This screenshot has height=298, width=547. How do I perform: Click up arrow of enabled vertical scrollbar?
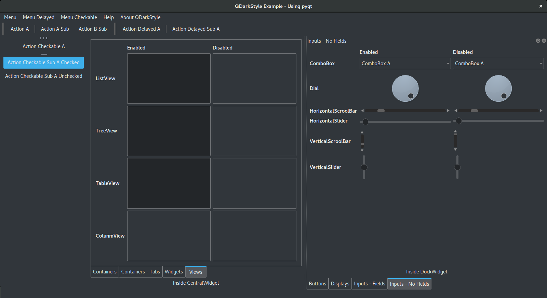pyautogui.click(x=362, y=132)
